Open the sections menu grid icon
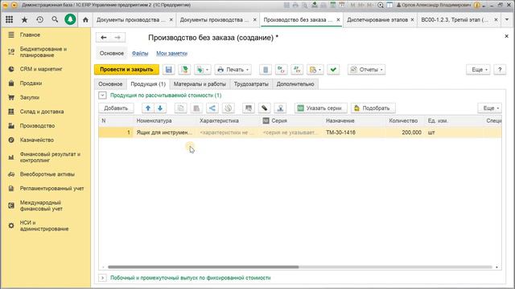The height and width of the screenshot is (289, 515). click(x=9, y=19)
